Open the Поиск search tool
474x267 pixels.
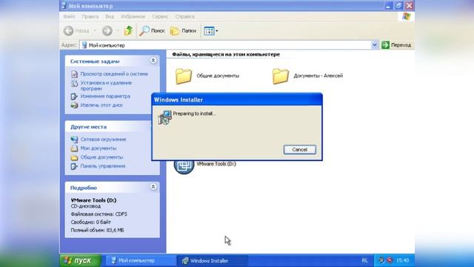[152, 30]
